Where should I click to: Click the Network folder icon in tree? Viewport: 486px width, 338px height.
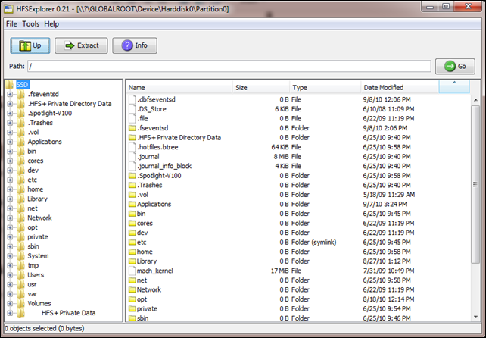tap(20, 218)
